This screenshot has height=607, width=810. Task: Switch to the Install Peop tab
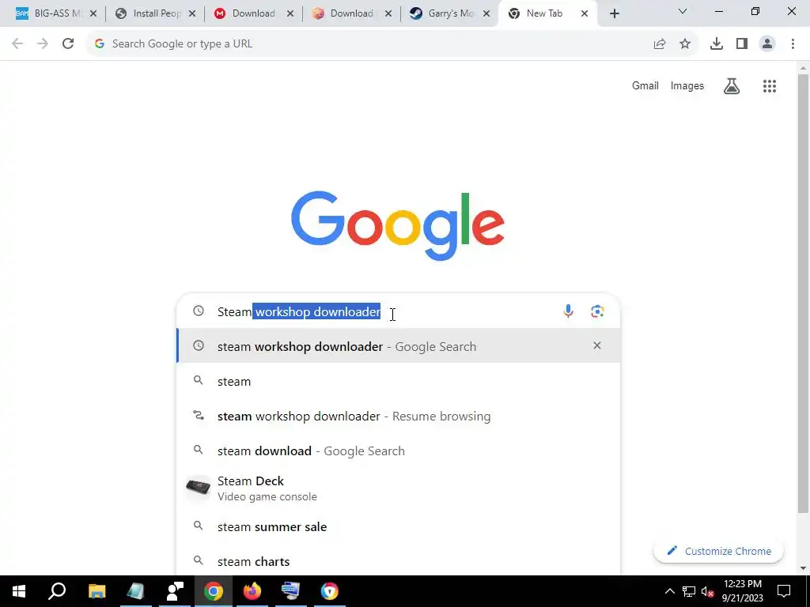coord(156,14)
